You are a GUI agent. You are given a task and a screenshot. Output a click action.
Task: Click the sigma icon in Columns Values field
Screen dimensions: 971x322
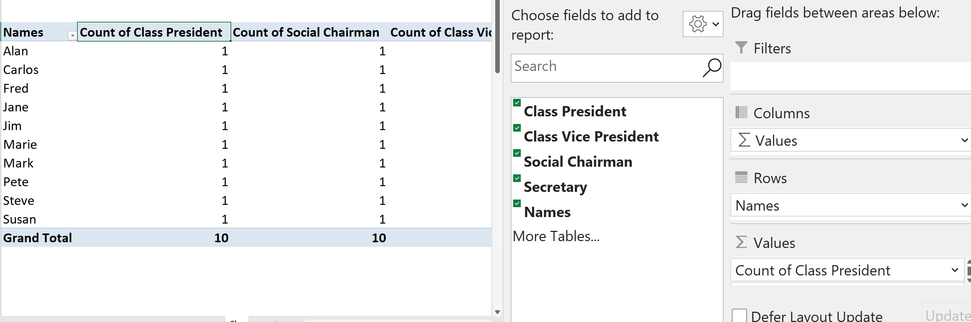pos(744,140)
